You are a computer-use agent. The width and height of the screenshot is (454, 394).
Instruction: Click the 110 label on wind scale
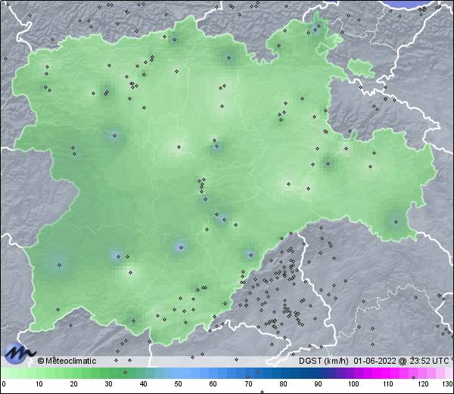388,384
